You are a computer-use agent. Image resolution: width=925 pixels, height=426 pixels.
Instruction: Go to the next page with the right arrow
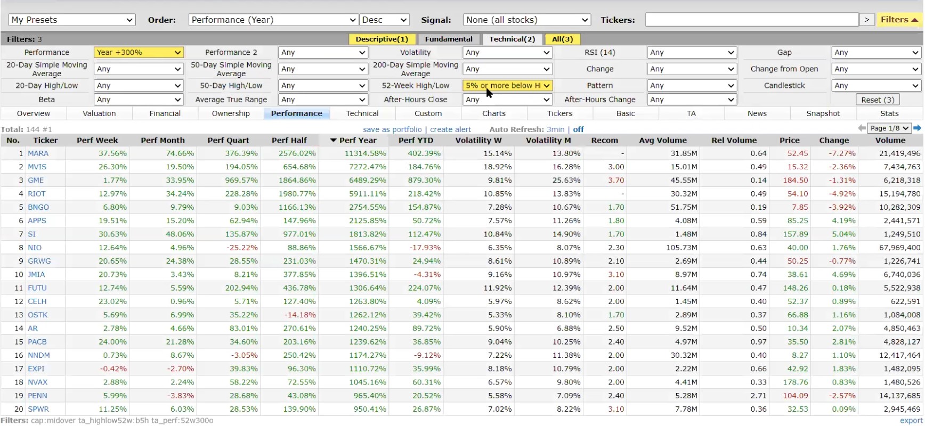[x=917, y=128]
